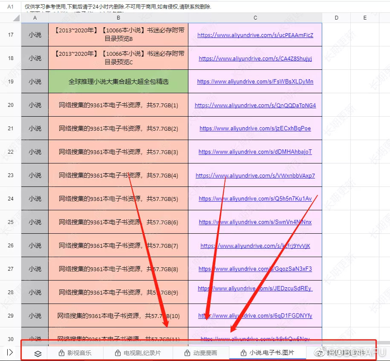390x361 pixels.
Task: Select row 27 header
Action: click(11, 269)
